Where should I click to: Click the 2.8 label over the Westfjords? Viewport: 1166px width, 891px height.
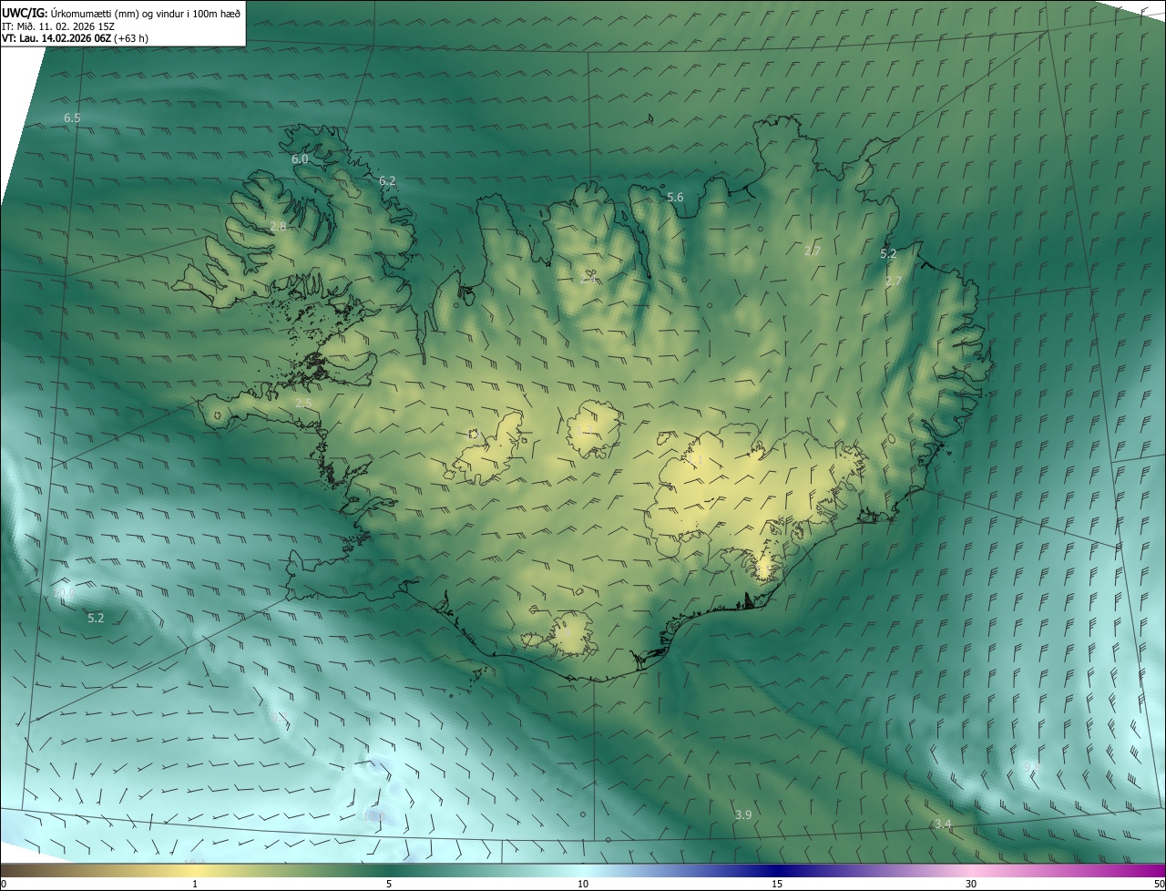pos(278,226)
